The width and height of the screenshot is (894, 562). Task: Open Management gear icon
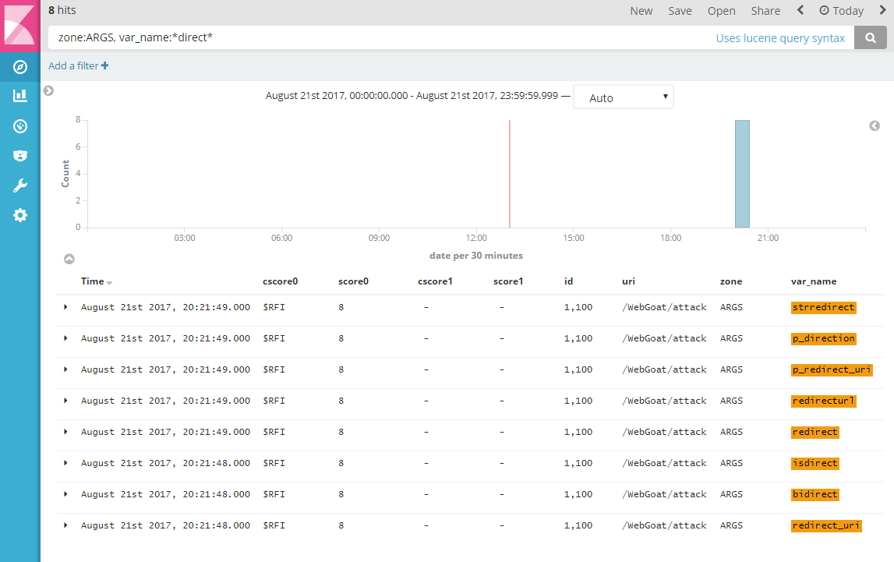[x=20, y=215]
